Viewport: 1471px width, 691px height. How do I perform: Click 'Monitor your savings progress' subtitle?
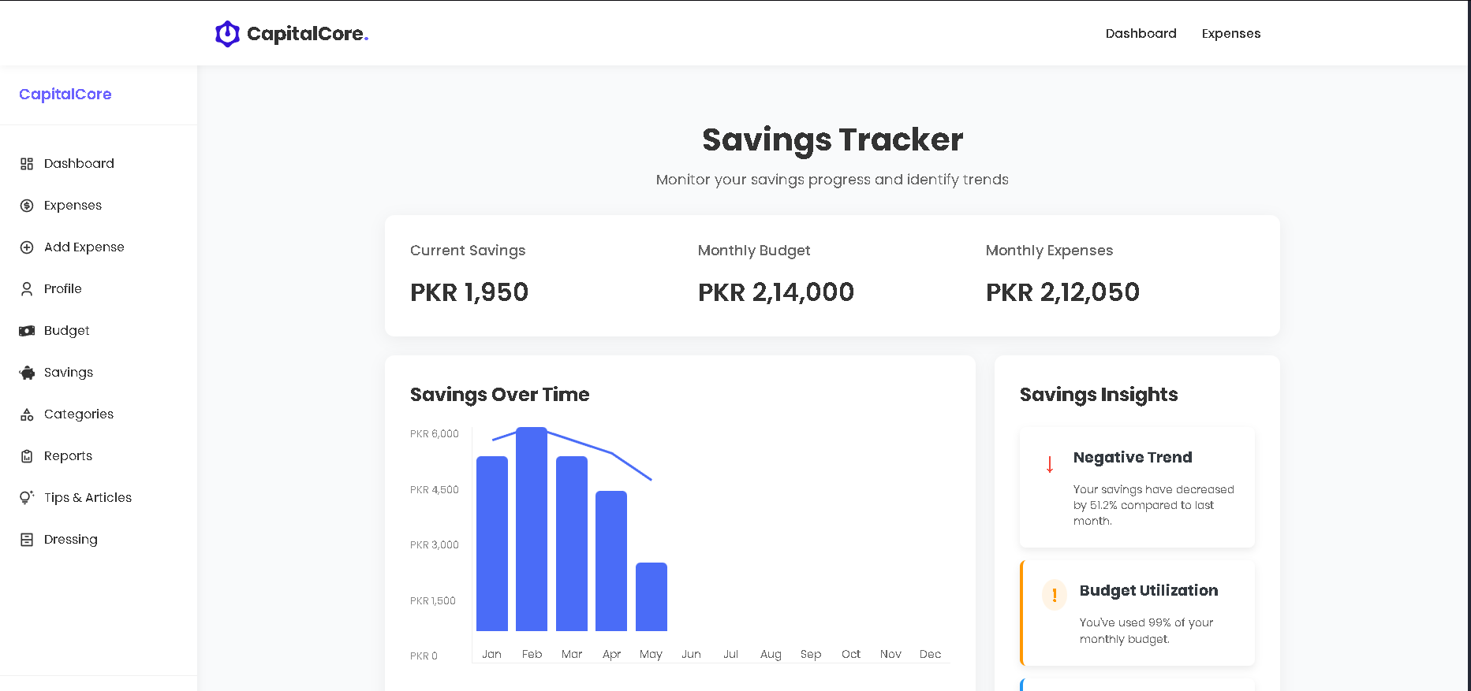[x=832, y=180]
